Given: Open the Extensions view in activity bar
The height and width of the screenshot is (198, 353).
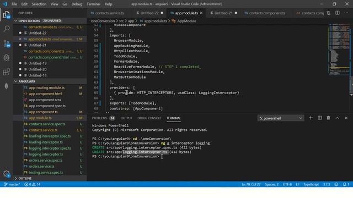Looking at the screenshot, I should (7, 72).
